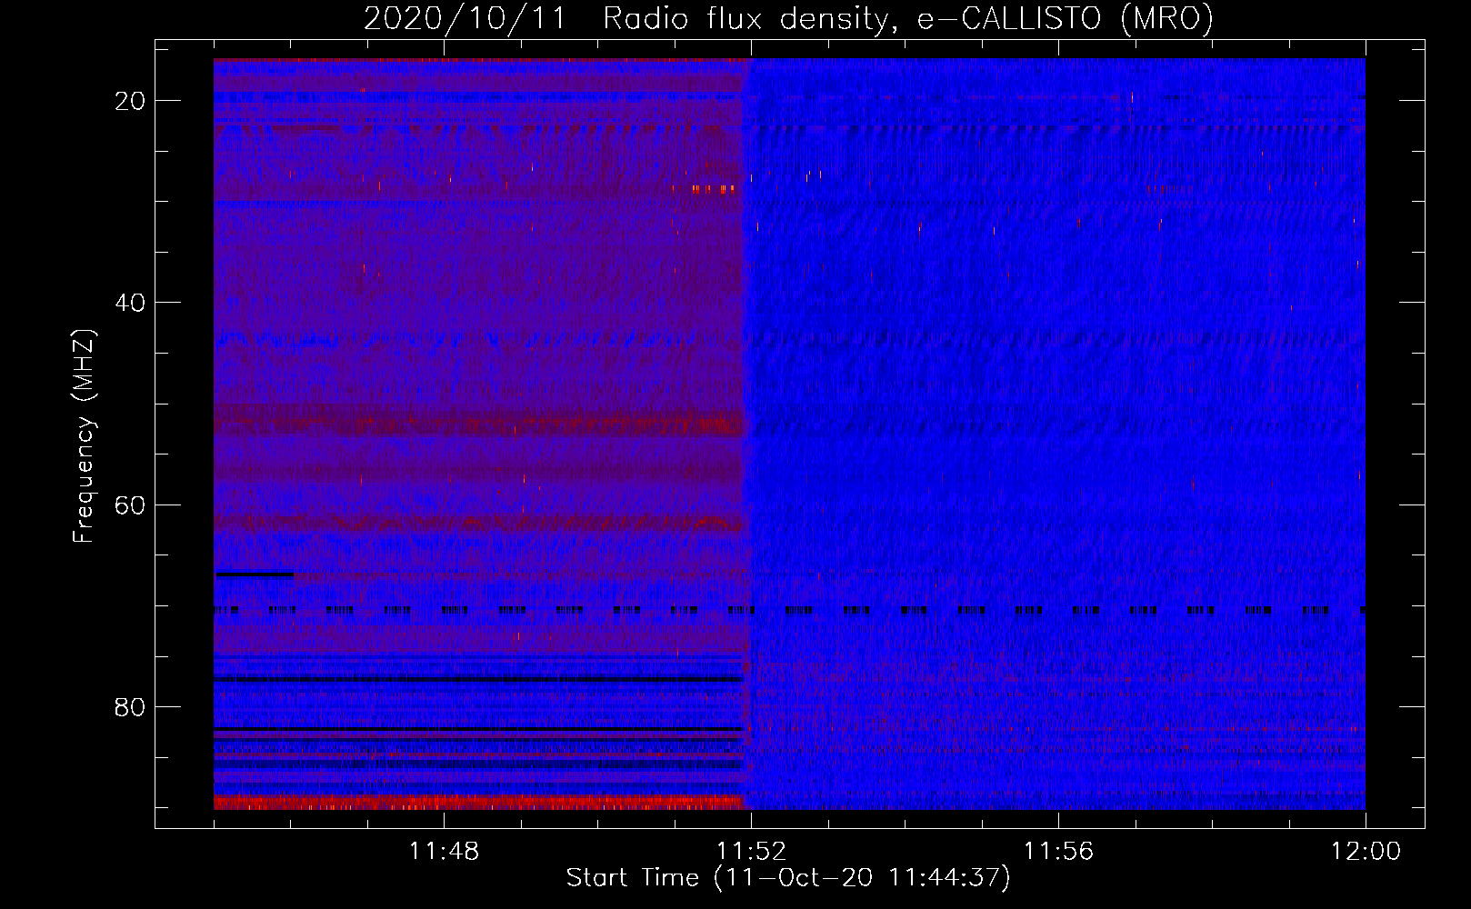Image resolution: width=1471 pixels, height=909 pixels.
Task: Click the 12:00 time tick label
Action: pos(1366,852)
